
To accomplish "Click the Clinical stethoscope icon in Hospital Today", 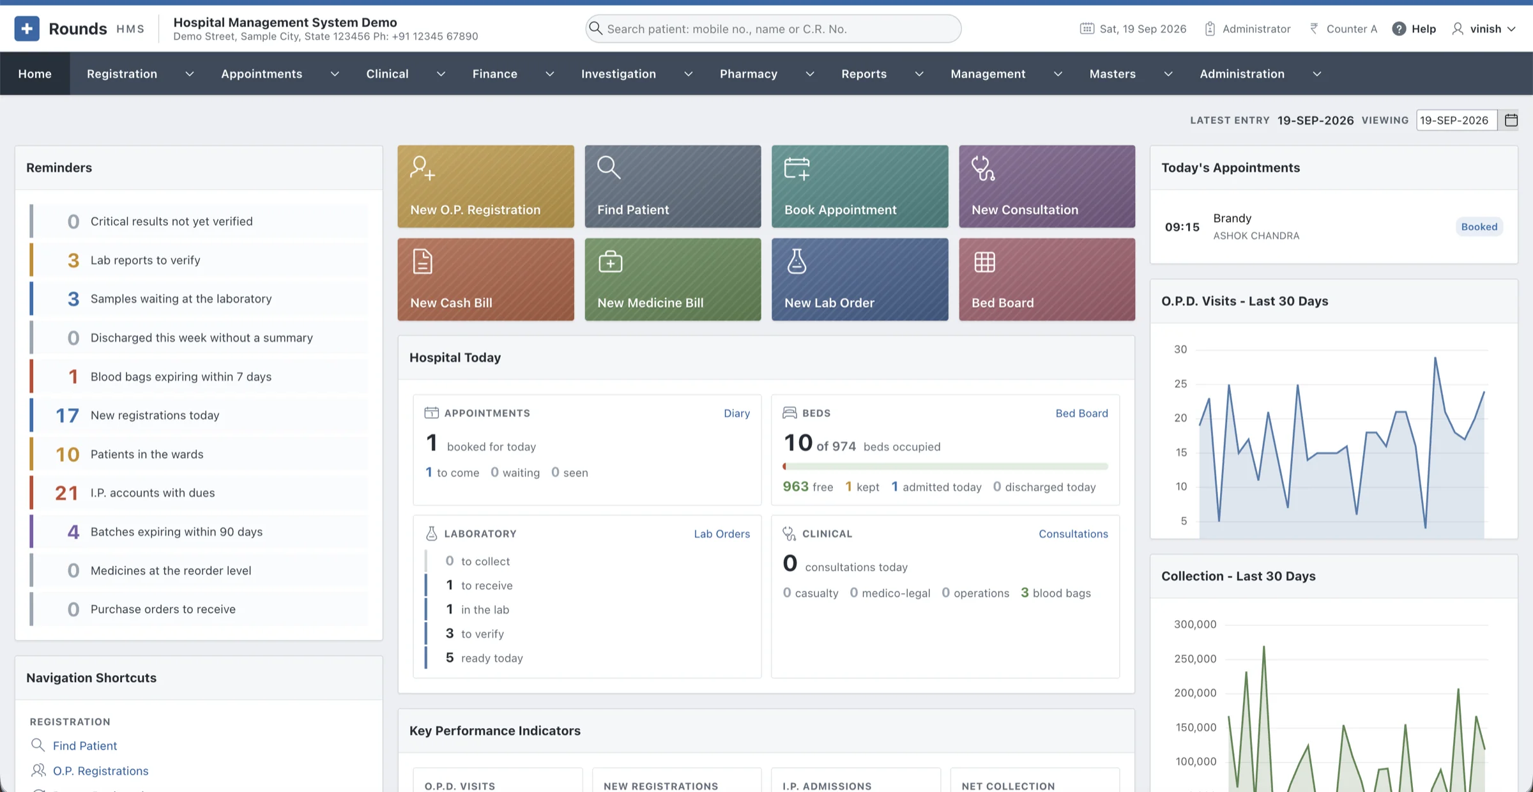I will pyautogui.click(x=789, y=533).
